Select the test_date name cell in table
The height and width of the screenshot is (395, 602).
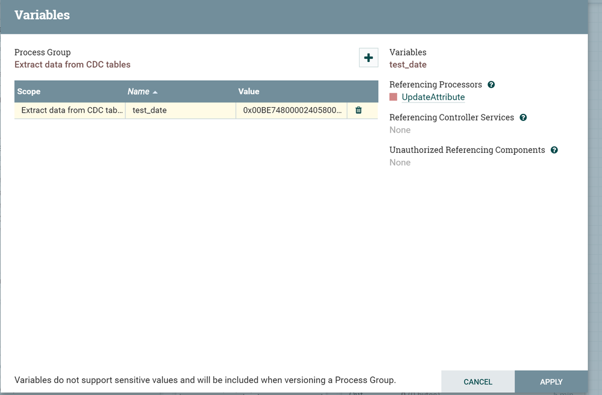[149, 110]
